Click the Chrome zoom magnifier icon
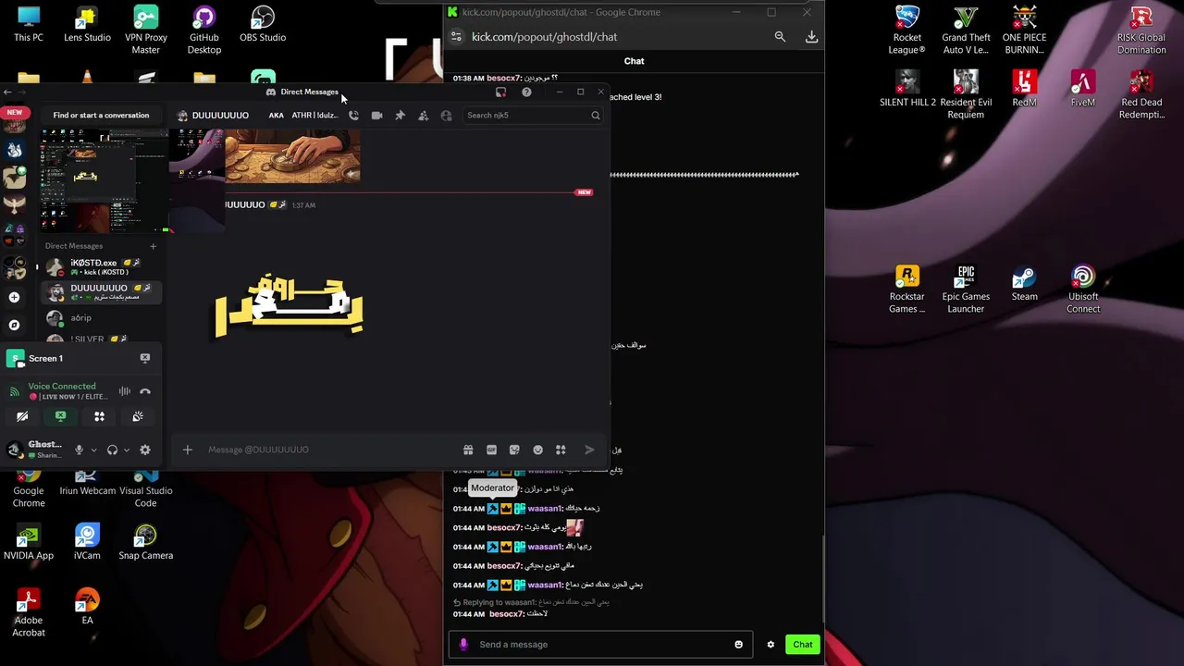Viewport: 1184px width, 666px height. pyautogui.click(x=780, y=37)
